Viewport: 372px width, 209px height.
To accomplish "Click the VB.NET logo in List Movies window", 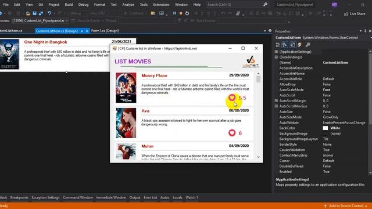I will [251, 62].
